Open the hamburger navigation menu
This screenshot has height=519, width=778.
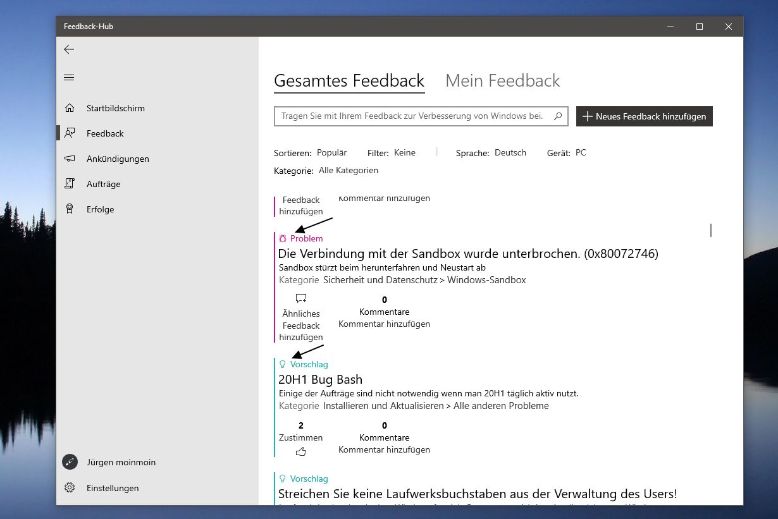click(69, 78)
